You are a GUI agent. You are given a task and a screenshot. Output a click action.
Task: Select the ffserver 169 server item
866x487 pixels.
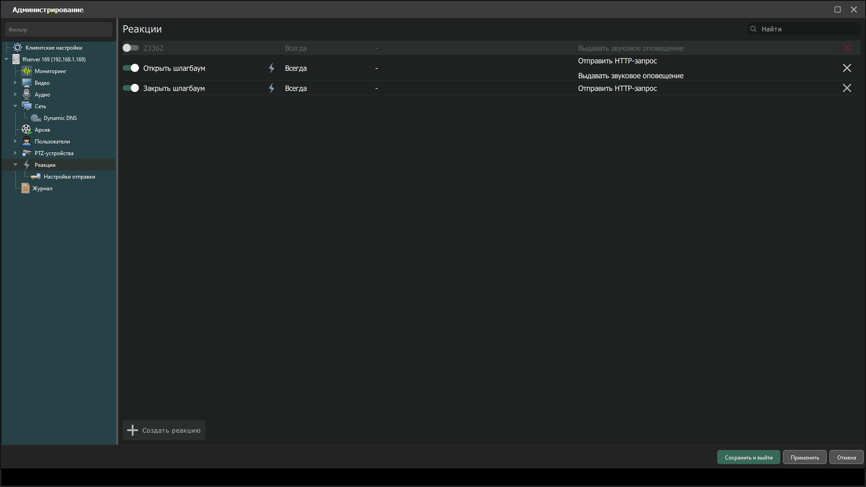pyautogui.click(x=54, y=60)
